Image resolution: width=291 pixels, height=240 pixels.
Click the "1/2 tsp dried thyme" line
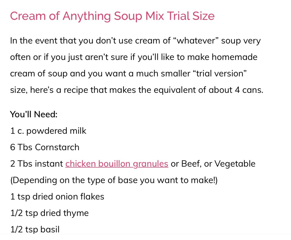49,213
